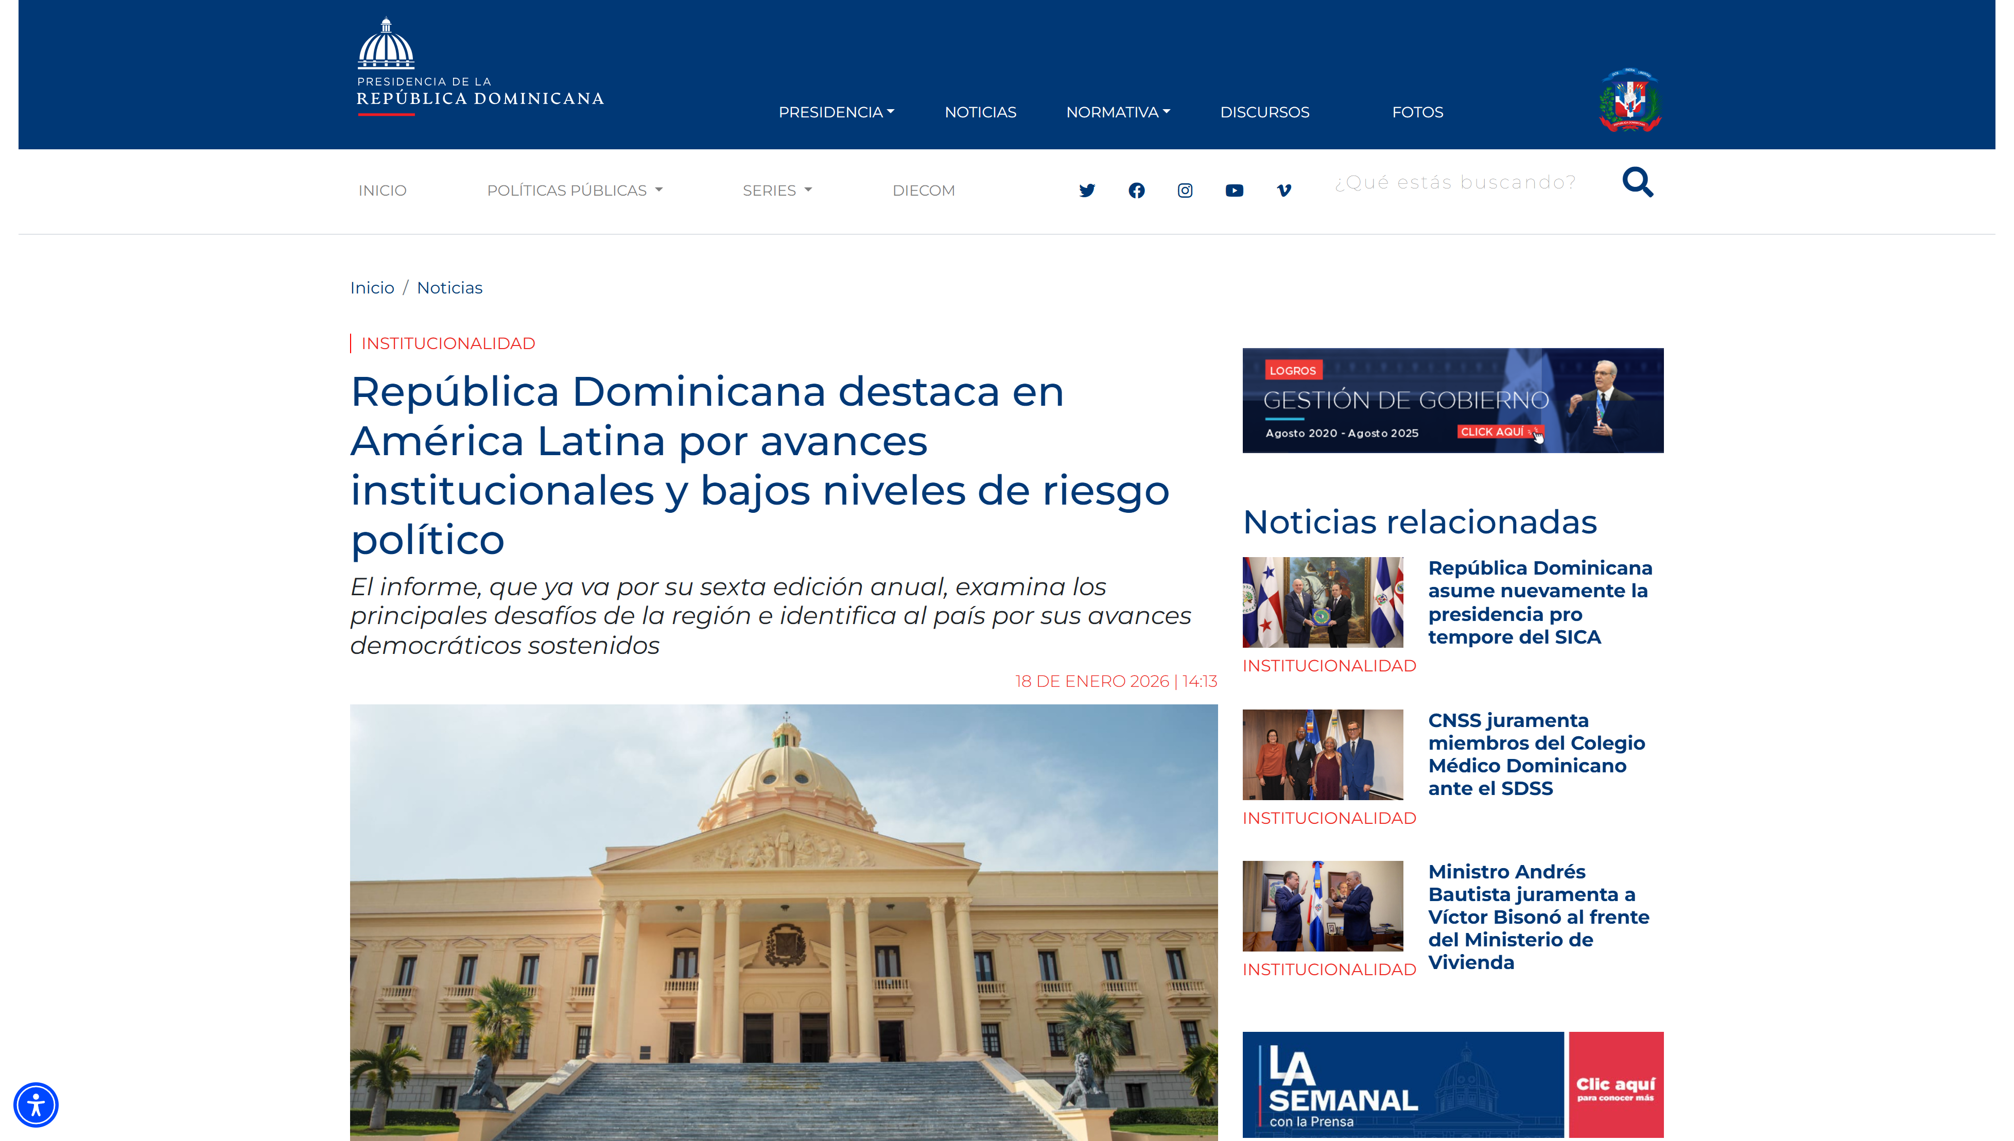Open the Facebook social icon
This screenshot has height=1141, width=2014.
pos(1136,191)
